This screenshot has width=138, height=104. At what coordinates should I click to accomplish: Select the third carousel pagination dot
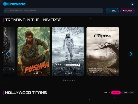point(67,80)
